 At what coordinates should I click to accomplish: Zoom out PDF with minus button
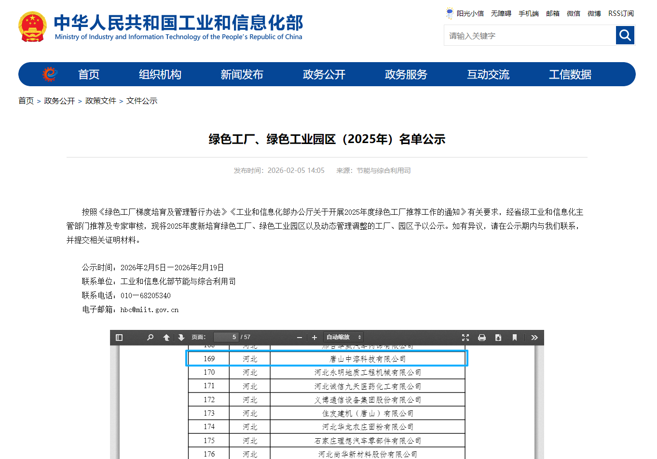click(x=300, y=338)
